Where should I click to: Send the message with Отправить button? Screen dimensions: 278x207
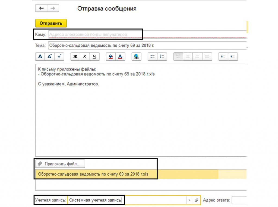pos(51,23)
